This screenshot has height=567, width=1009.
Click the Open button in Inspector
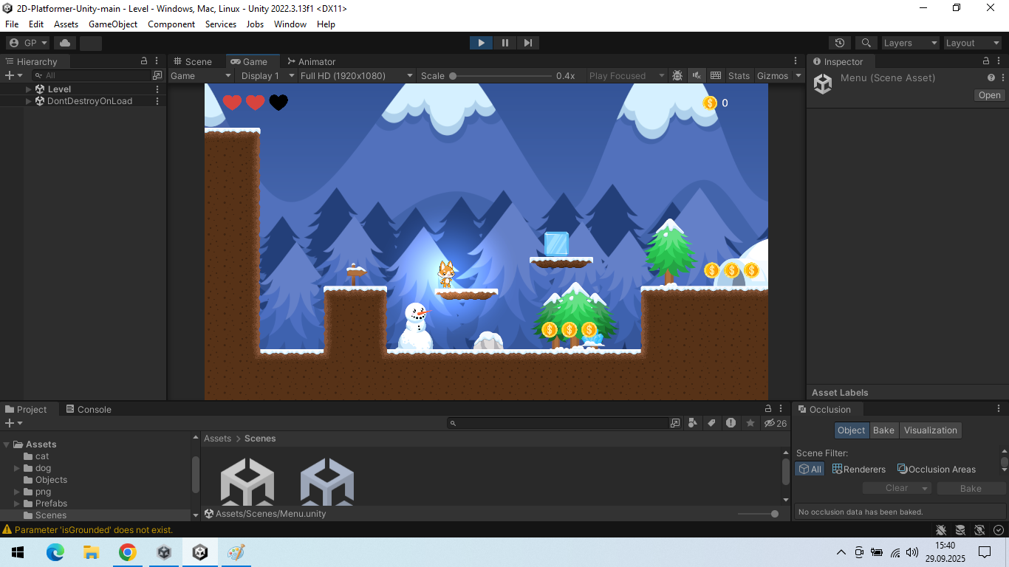point(989,95)
